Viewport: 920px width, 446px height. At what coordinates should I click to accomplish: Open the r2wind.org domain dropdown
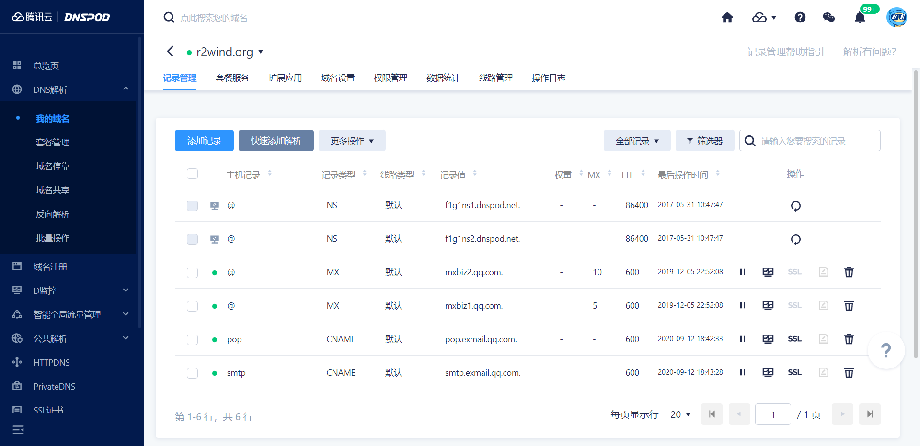click(x=261, y=52)
